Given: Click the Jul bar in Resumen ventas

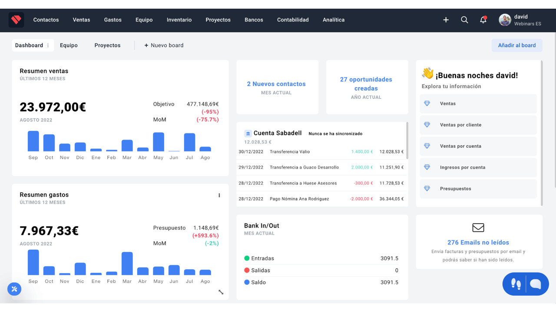Looking at the screenshot, I should (x=190, y=142).
